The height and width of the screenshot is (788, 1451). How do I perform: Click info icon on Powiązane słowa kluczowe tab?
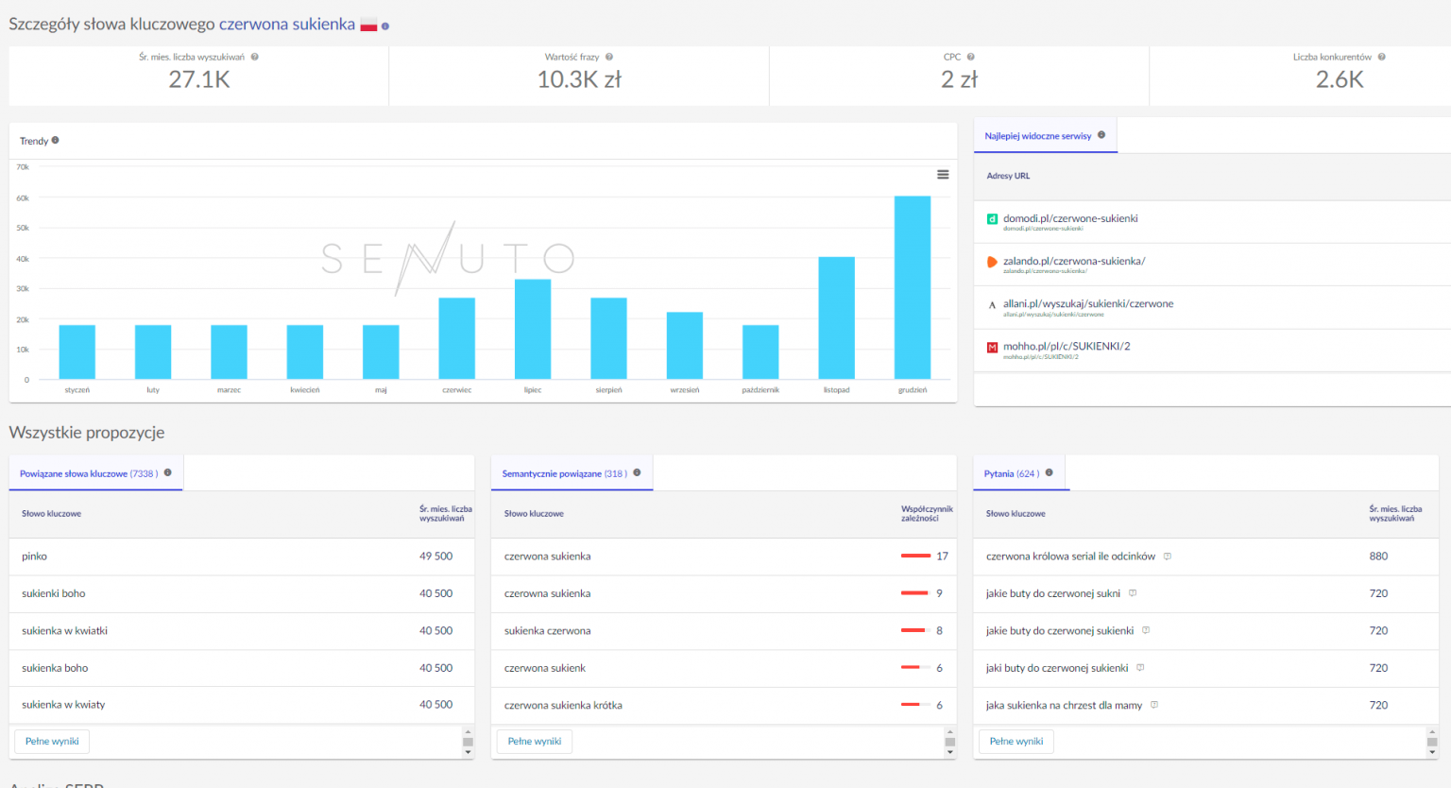tap(167, 472)
